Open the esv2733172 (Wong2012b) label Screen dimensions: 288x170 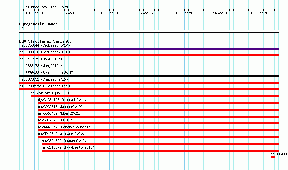click(x=41, y=66)
